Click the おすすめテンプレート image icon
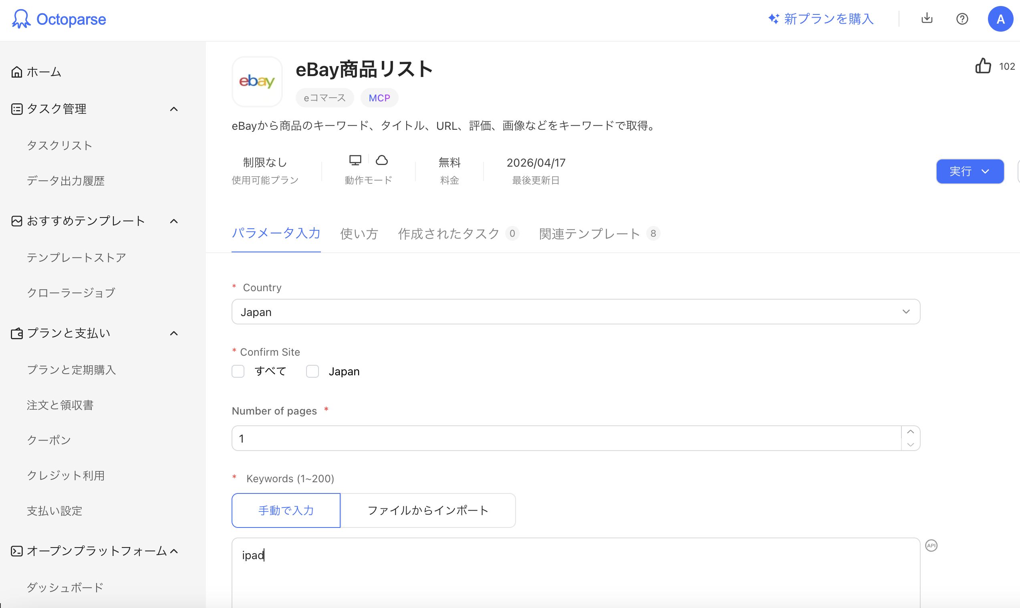1020x608 pixels. coord(17,221)
